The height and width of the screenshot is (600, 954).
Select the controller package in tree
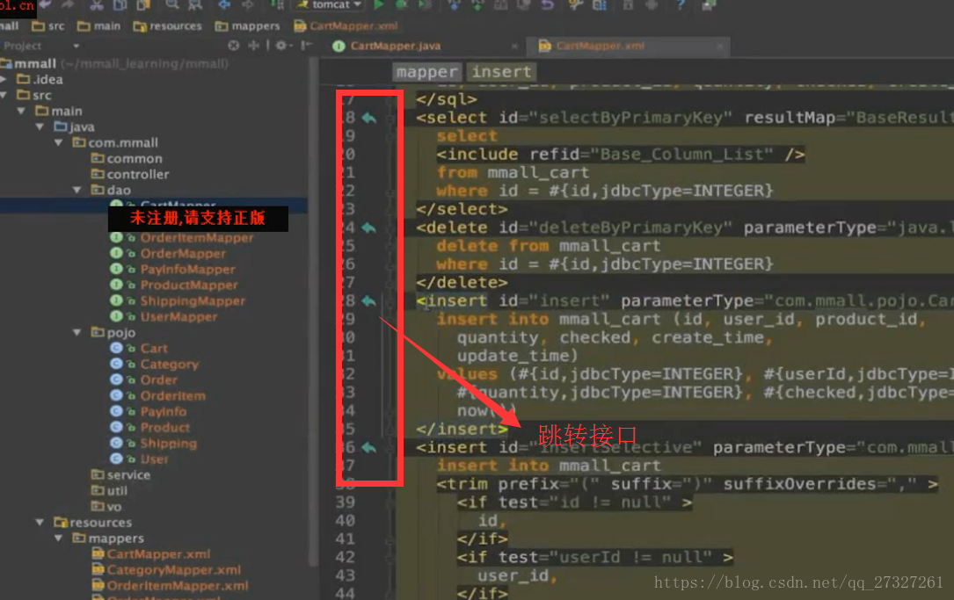tap(130, 175)
